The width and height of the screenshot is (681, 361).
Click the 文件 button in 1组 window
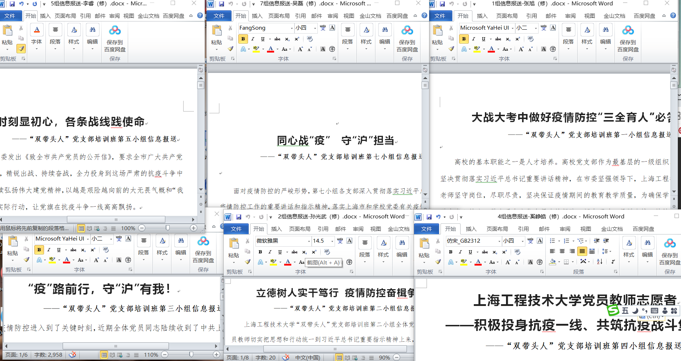coord(440,16)
